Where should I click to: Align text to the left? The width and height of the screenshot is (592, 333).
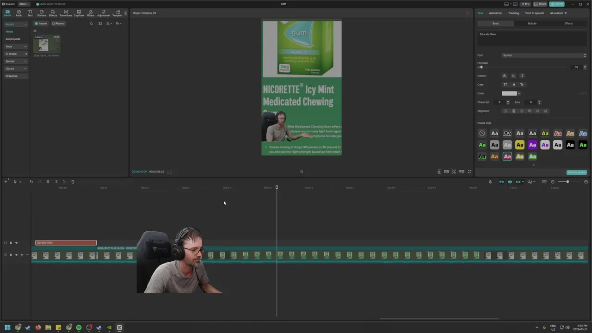pyautogui.click(x=506, y=111)
